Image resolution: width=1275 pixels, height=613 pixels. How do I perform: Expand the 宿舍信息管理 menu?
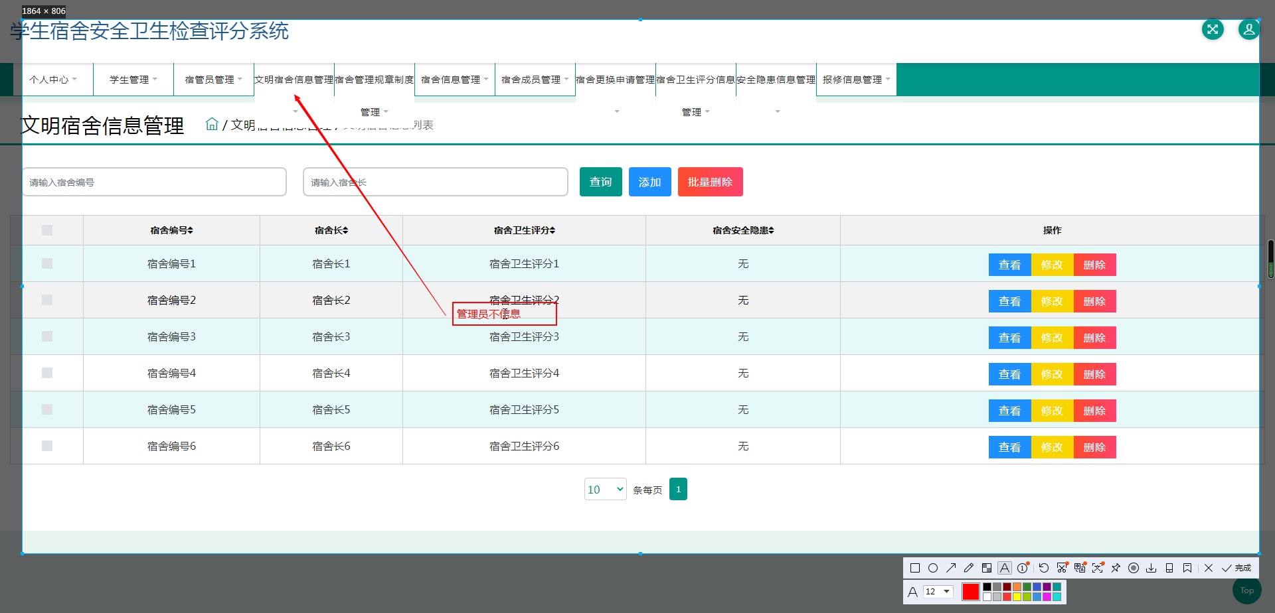coord(455,80)
